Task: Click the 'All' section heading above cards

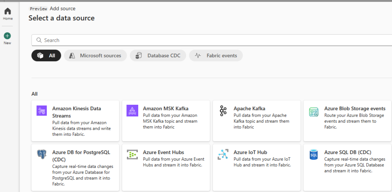Action: 34,94
